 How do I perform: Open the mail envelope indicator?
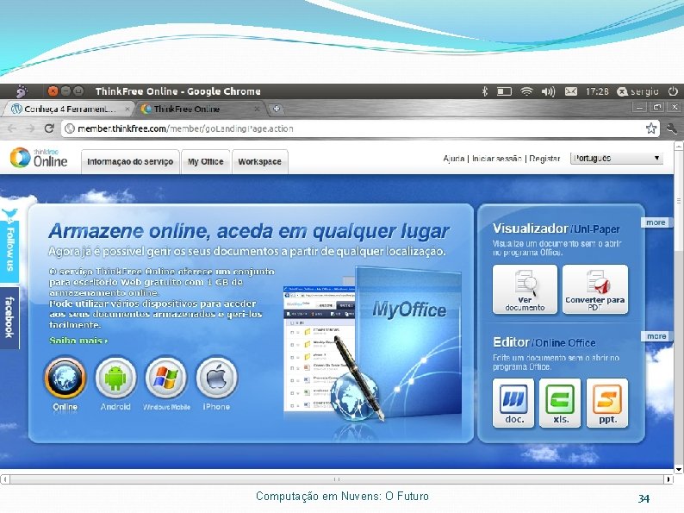click(570, 91)
